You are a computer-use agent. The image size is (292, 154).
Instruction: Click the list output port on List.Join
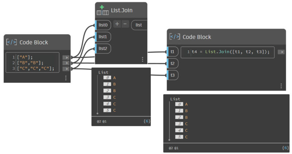point(139,25)
